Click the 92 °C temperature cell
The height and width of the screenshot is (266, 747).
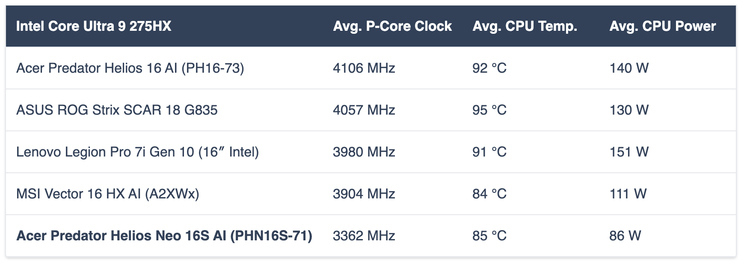(x=489, y=68)
